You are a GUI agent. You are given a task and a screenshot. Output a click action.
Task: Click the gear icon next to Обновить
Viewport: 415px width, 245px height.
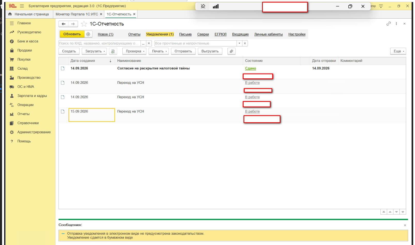click(88, 34)
